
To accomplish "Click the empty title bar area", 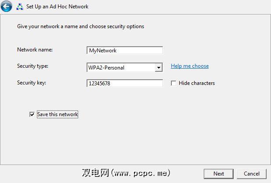I will pyautogui.click(x=176, y=7).
